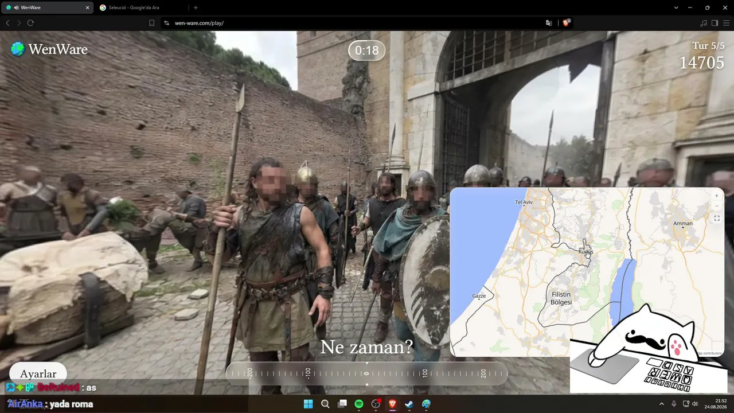This screenshot has width=734, height=413.
Task: Click the Tur 5/5 round indicator
Action: (x=708, y=46)
